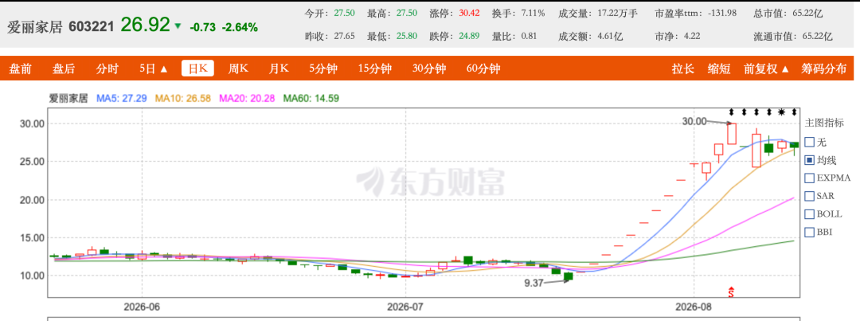Click the 25.00 price axis label
Image resolution: width=860 pixels, height=321 pixels.
click(x=31, y=162)
